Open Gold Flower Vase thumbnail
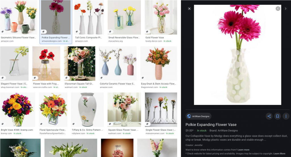 tap(161, 17)
